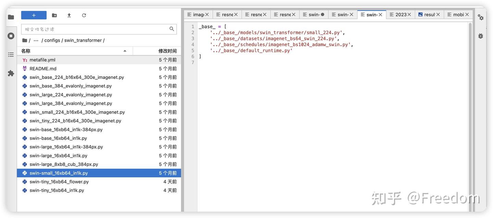Select README.md in the file list

point(99,69)
